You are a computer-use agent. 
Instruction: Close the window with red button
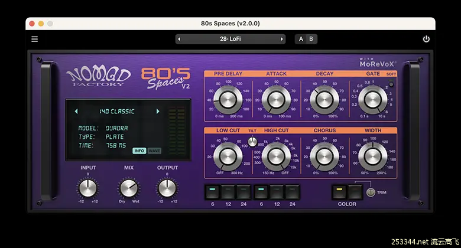(x=32, y=24)
